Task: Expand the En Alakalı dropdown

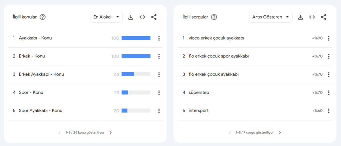Action: [x=106, y=17]
